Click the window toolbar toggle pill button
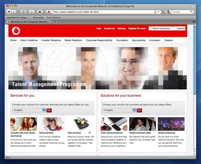The image size is (201, 164). pyautogui.click(x=193, y=6)
